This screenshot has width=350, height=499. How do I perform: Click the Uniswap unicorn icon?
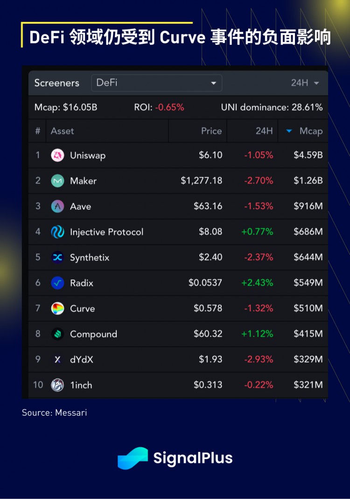pyautogui.click(x=57, y=155)
